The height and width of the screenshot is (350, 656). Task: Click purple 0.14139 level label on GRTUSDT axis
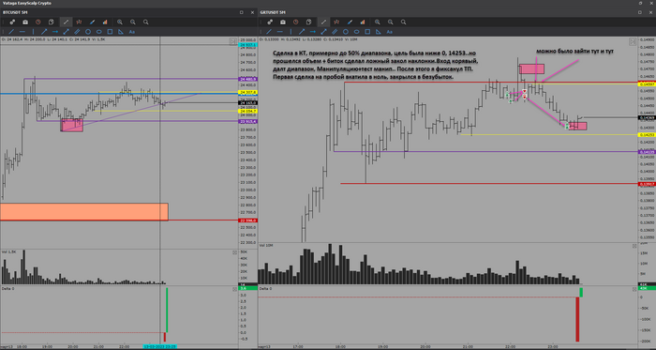tap(646, 152)
